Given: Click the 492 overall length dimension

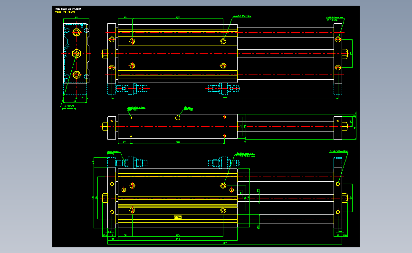Looking at the screenshot, I should pyautogui.click(x=225, y=243).
